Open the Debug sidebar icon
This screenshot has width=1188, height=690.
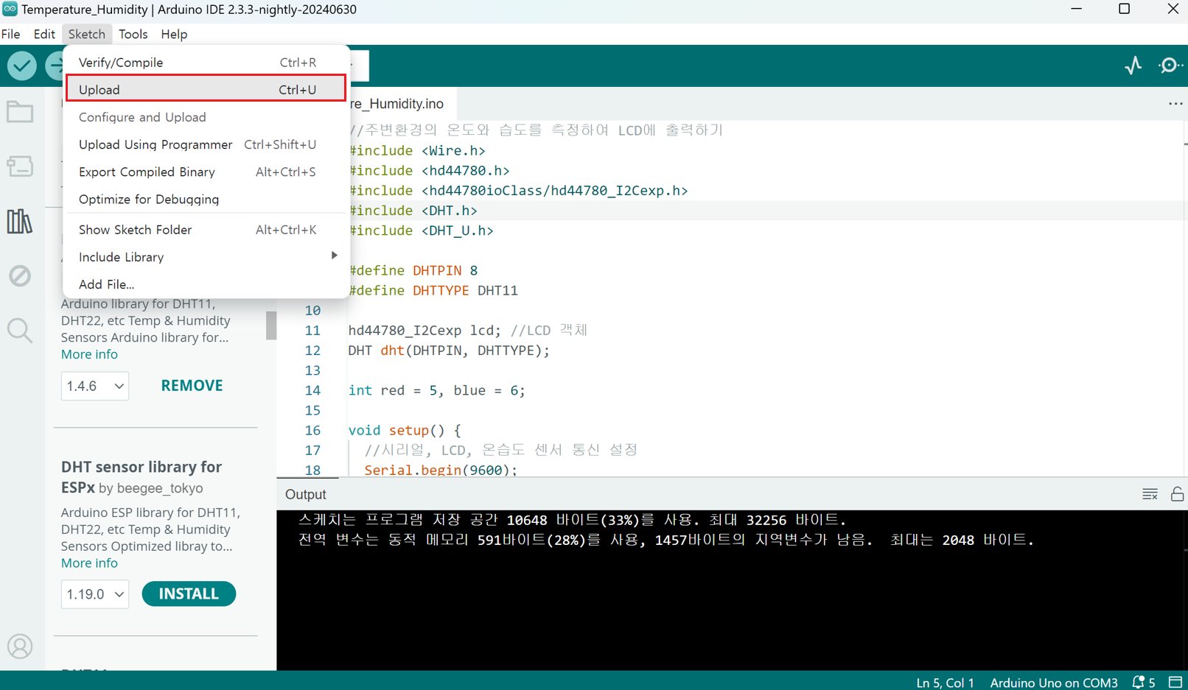(20, 275)
